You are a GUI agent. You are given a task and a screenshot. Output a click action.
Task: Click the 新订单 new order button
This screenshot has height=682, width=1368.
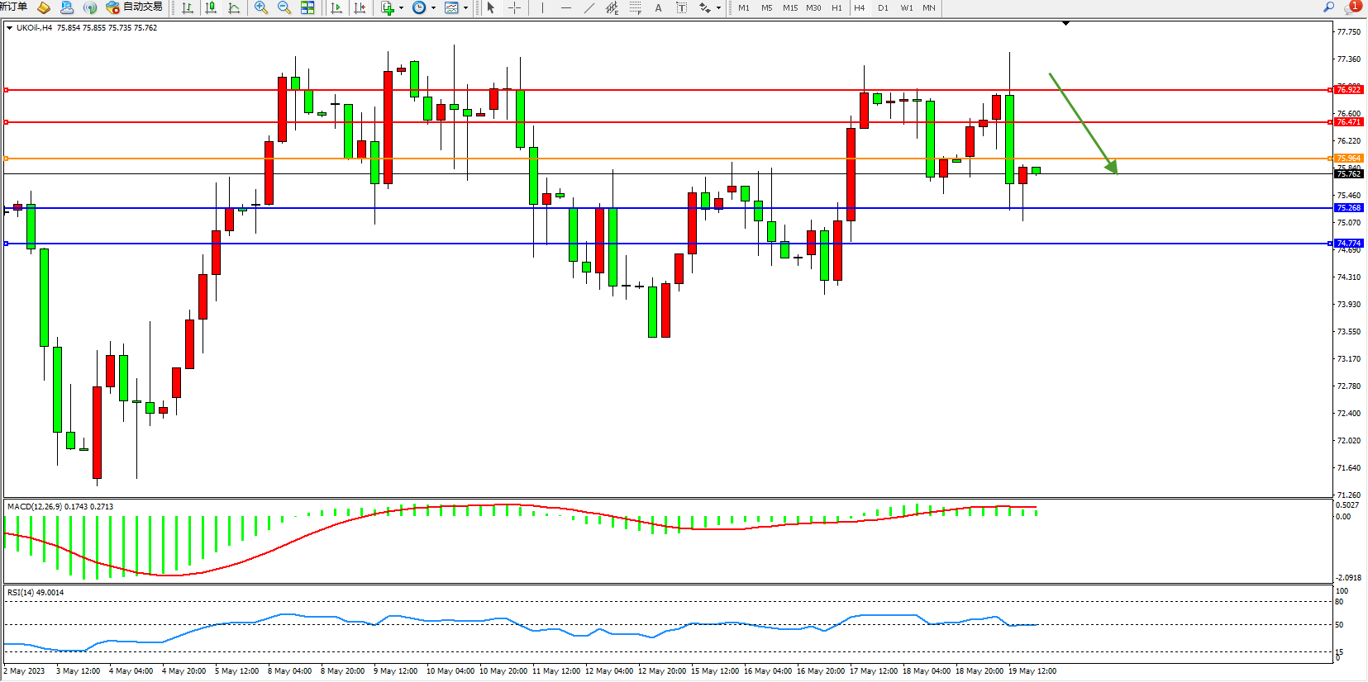pos(13,7)
